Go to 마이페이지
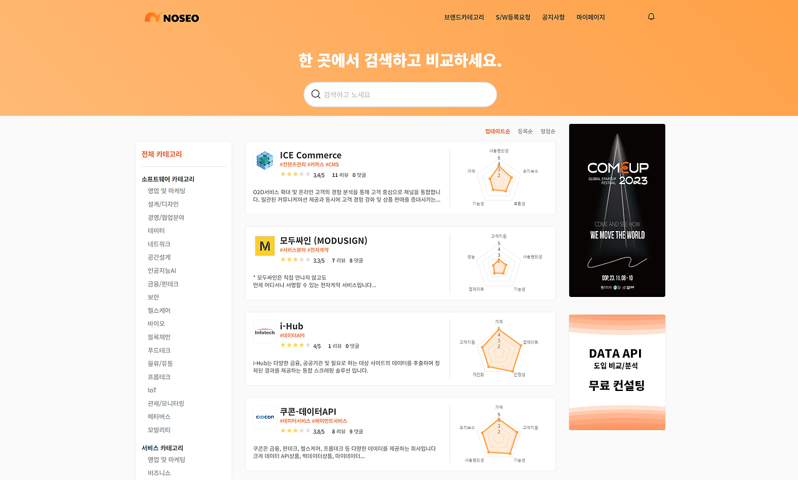The image size is (798, 480). coord(590,17)
